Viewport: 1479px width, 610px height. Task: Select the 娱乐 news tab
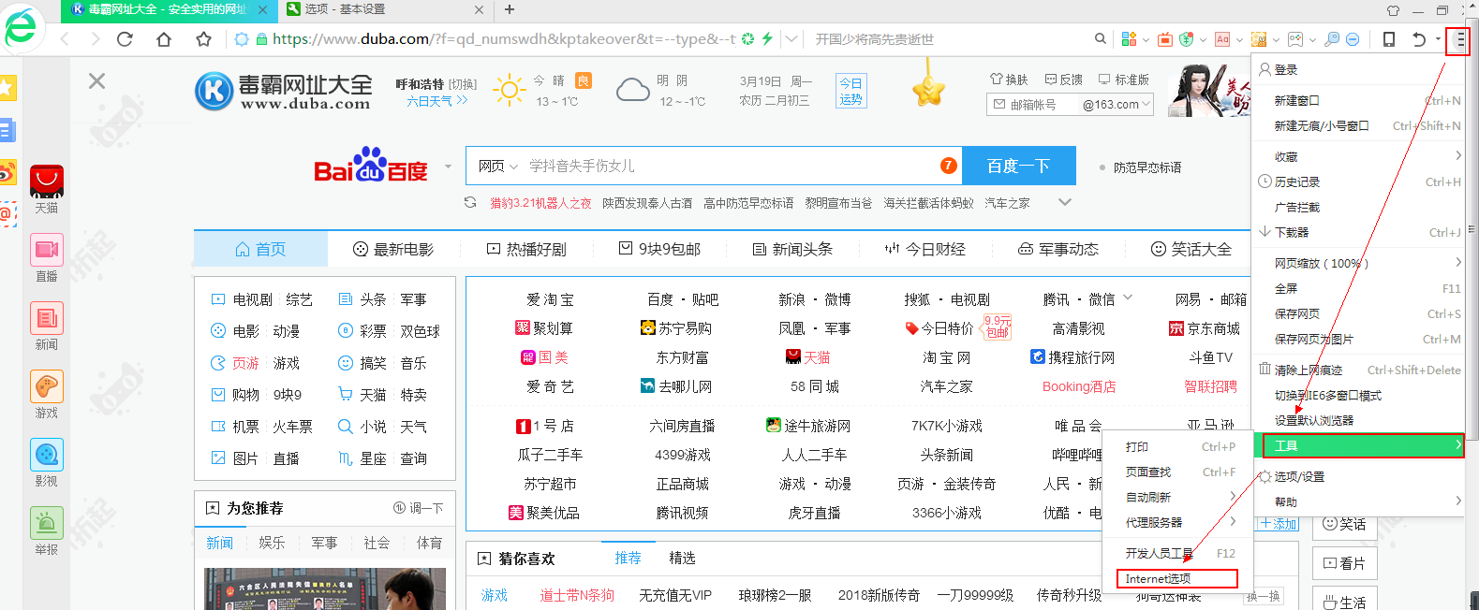(272, 543)
